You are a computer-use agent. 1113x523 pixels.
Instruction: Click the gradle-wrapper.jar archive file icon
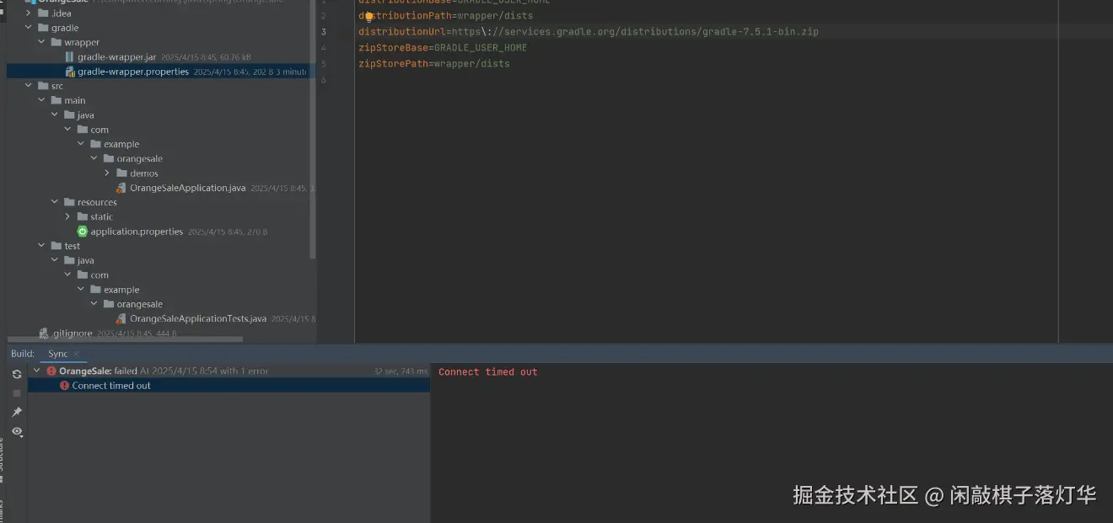point(70,56)
